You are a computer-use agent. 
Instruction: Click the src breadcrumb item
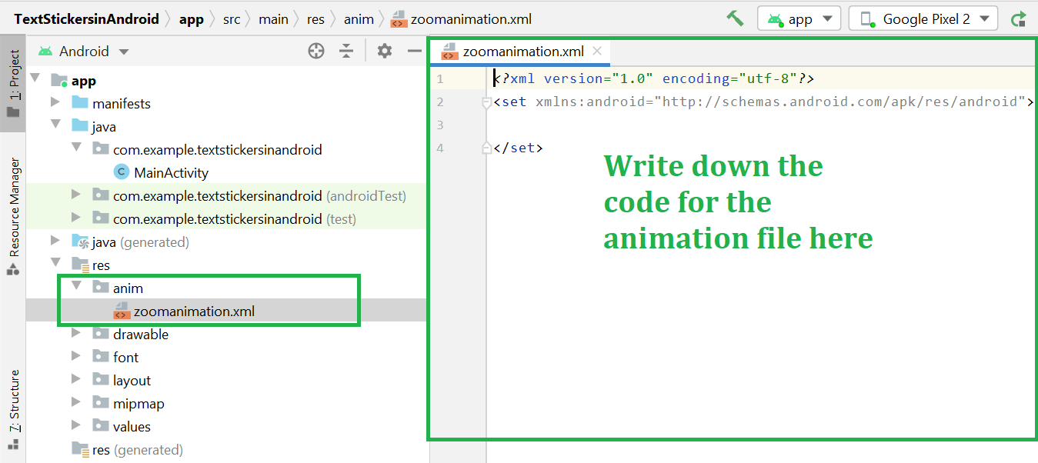coord(232,19)
